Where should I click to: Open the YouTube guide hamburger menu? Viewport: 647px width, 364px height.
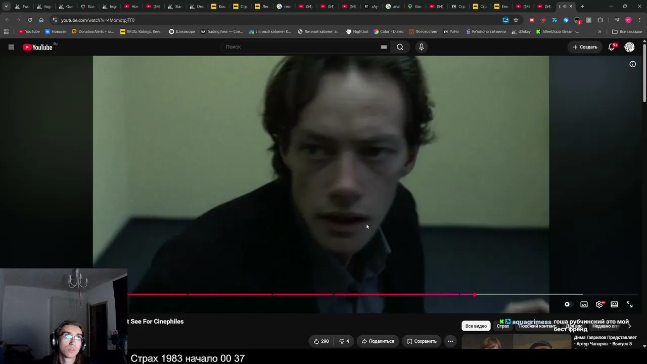pos(11,47)
